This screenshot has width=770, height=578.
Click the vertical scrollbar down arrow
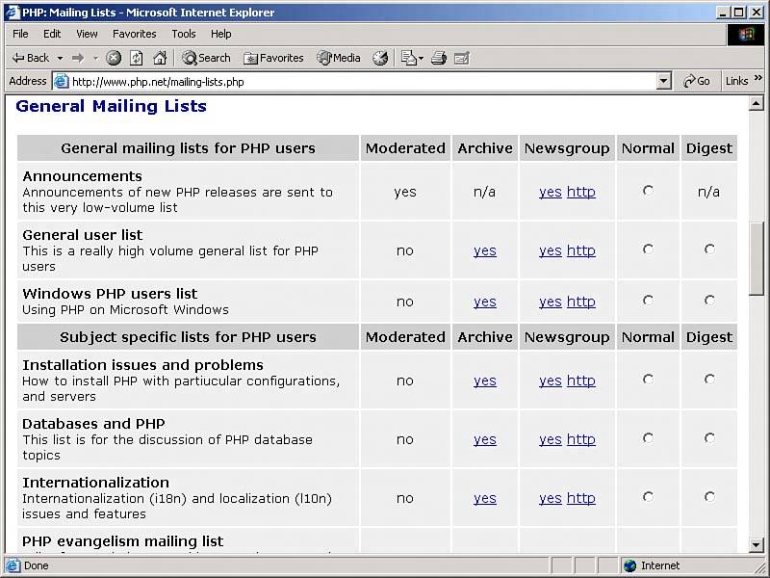(757, 546)
